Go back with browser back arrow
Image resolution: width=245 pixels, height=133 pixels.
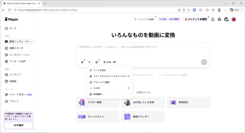[3, 10]
